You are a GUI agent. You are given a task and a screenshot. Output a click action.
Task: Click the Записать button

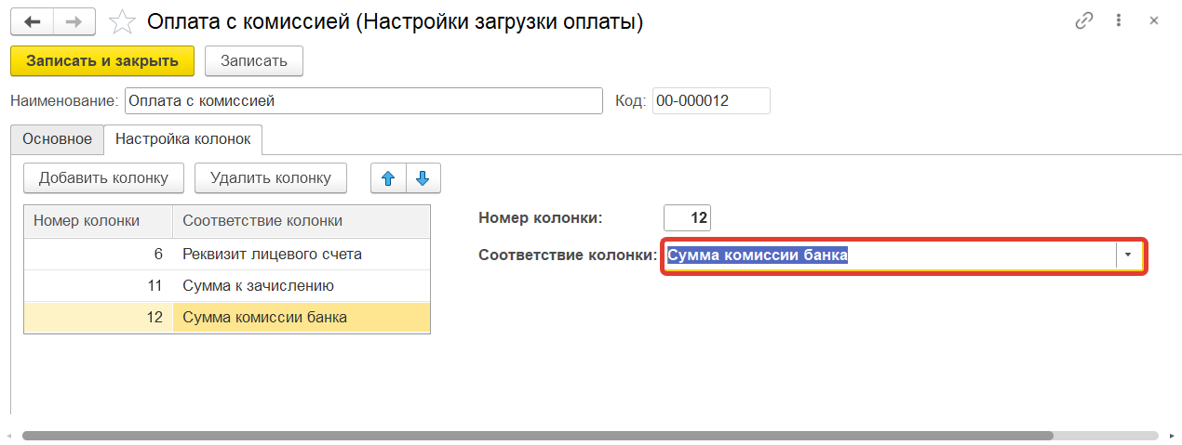tap(253, 61)
